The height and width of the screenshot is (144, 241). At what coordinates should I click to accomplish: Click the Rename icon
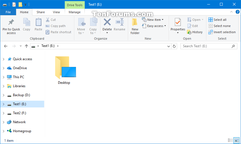120,22
